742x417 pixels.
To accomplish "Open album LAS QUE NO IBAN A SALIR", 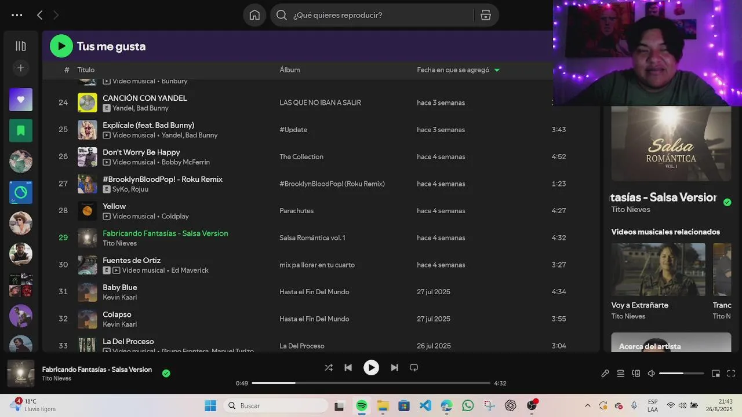I will click(320, 103).
